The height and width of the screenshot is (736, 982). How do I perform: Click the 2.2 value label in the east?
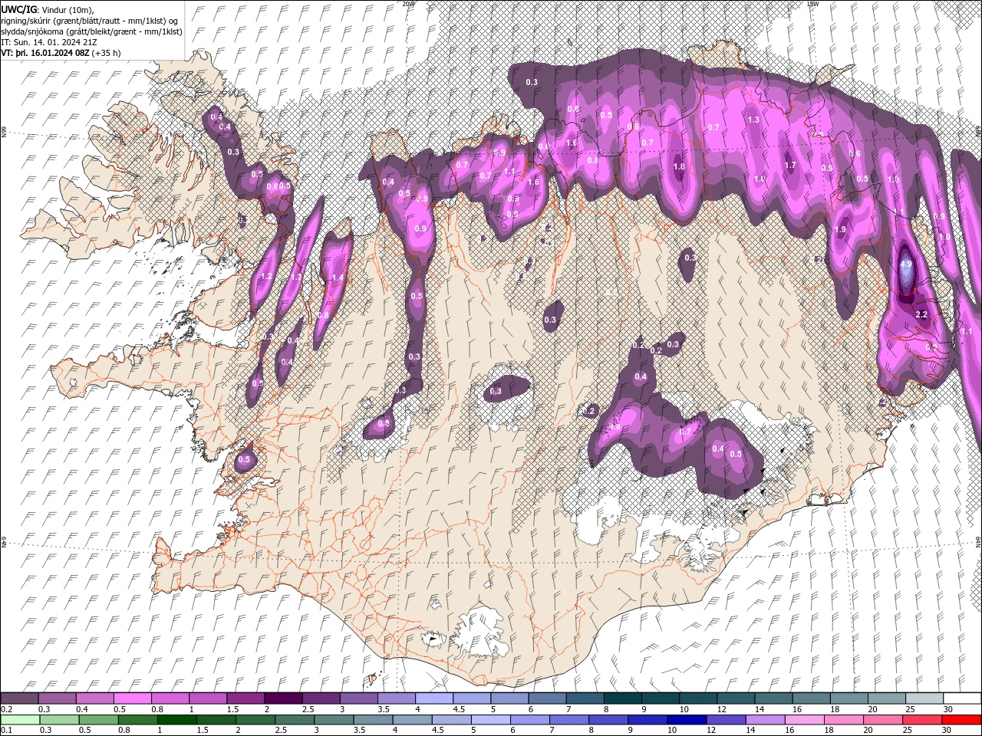(922, 314)
